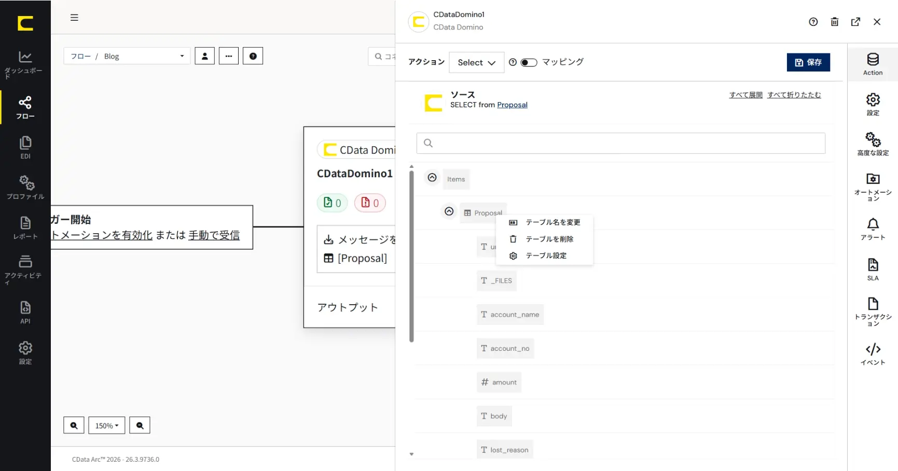898x471 pixels.
Task: Click the red error count badge
Action: coord(370,203)
